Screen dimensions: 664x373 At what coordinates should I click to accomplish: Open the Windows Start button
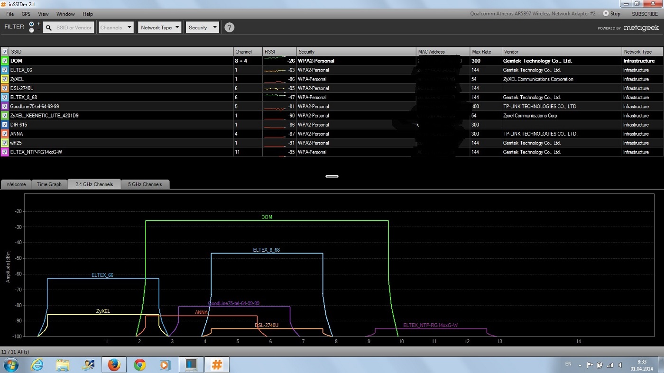click(x=11, y=364)
